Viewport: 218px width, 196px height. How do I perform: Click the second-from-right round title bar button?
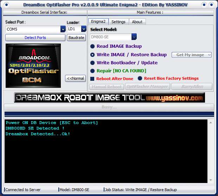click(x=204, y=5)
